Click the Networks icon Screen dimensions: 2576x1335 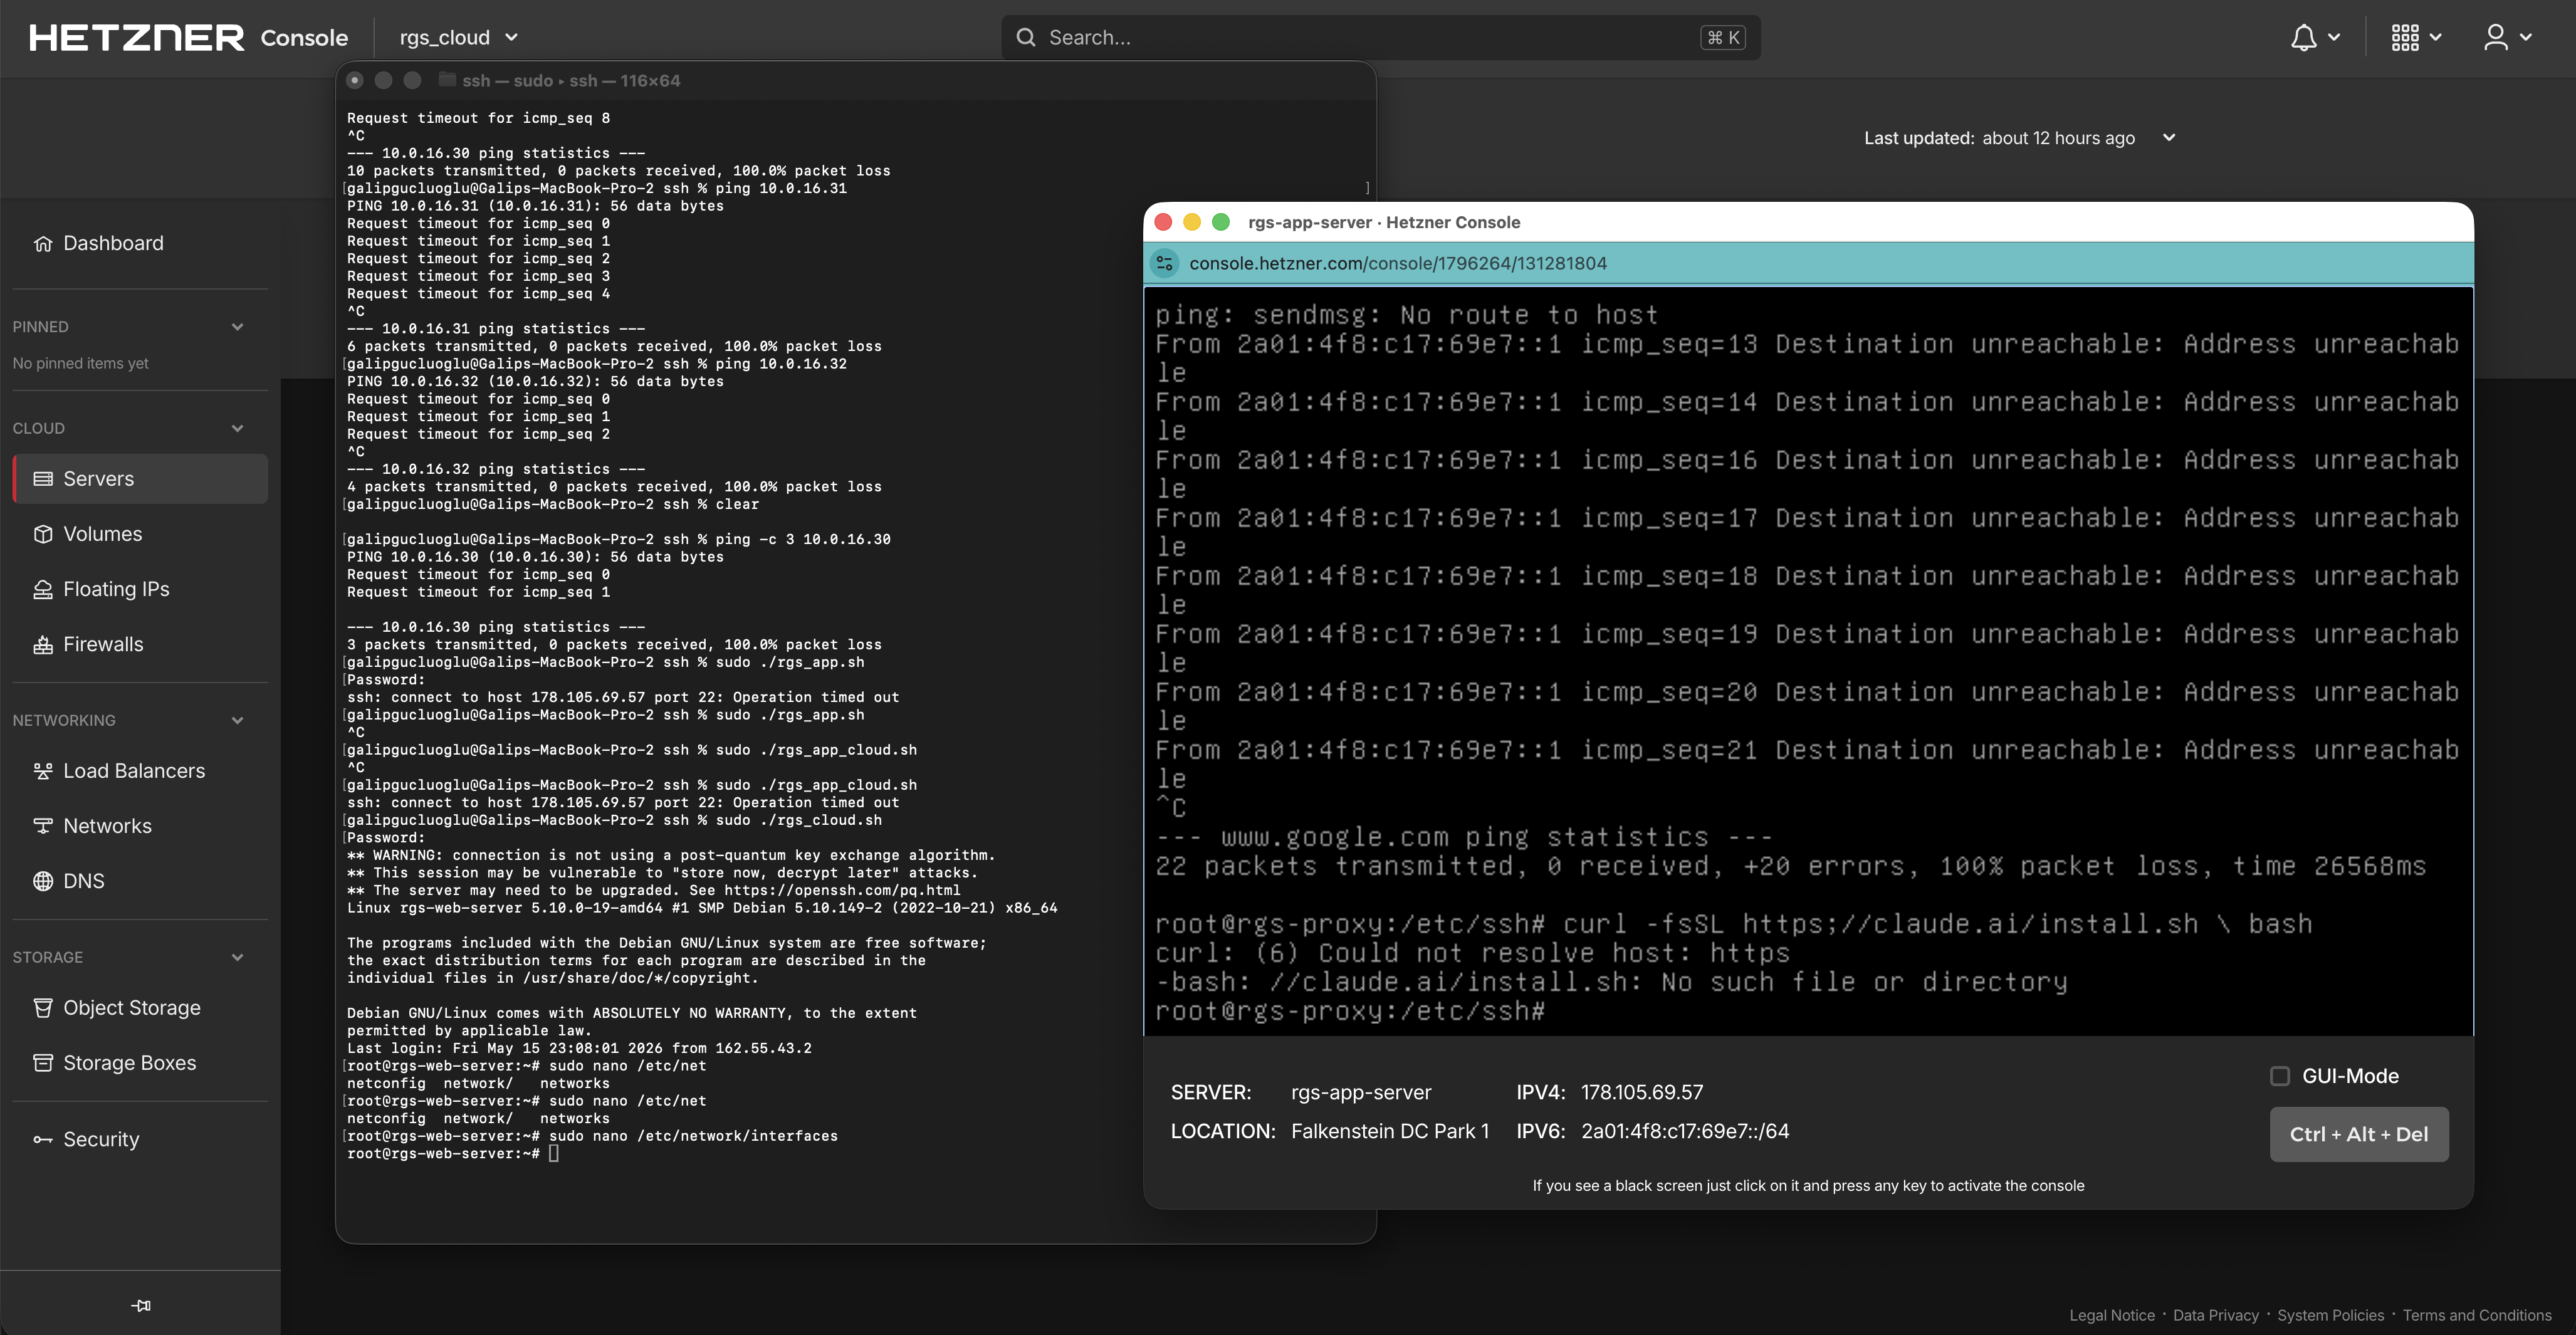tap(43, 826)
